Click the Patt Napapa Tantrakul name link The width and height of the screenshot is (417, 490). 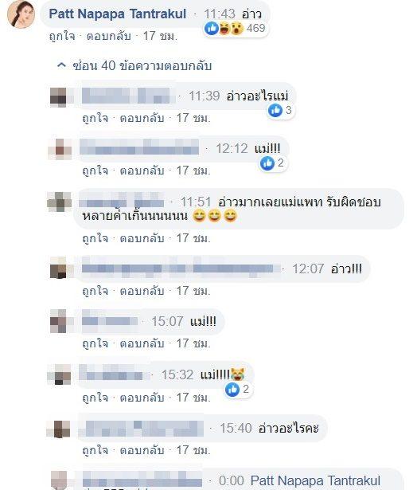(118, 14)
